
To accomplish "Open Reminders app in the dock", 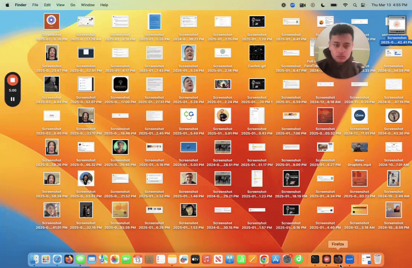I will (x=161, y=259).
